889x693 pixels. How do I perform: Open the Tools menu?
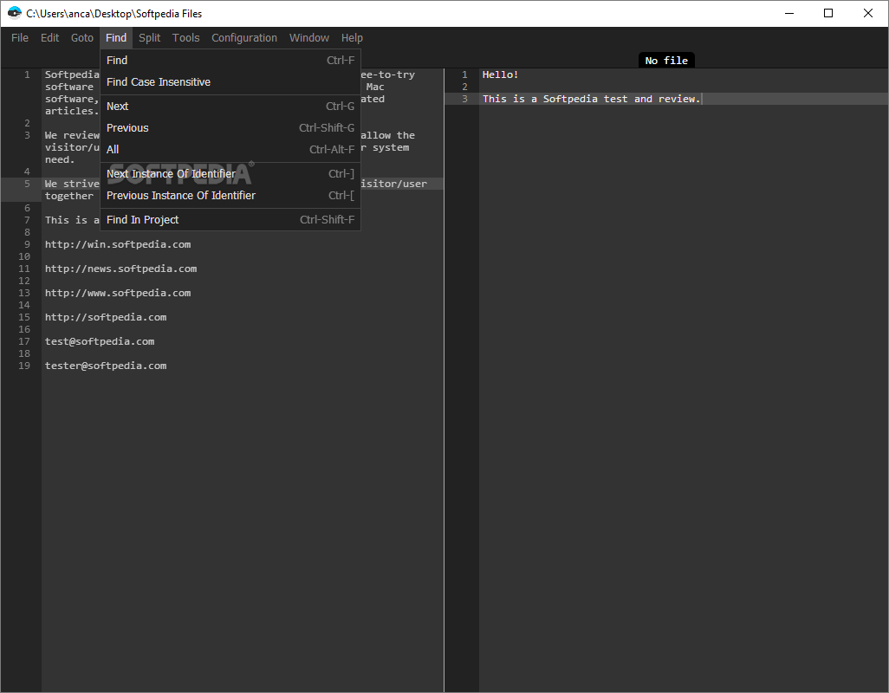[186, 38]
